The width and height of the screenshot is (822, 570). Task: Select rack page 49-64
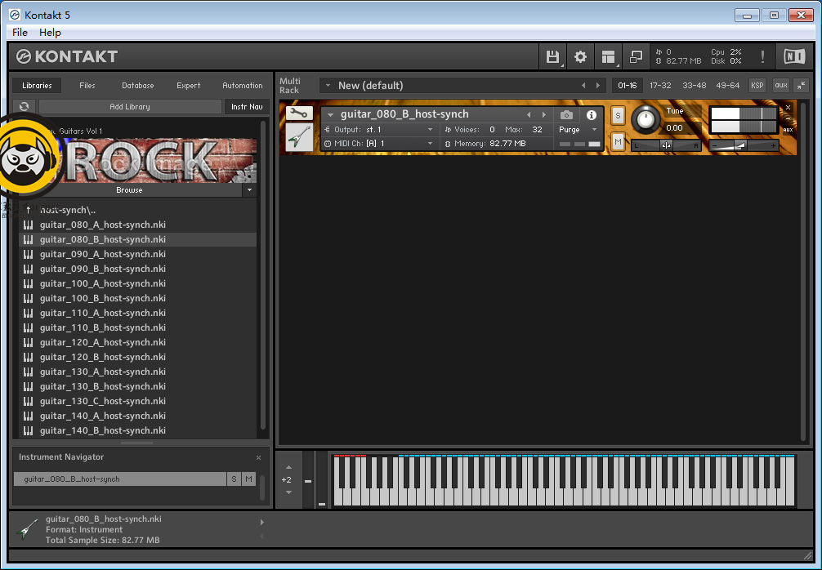tap(728, 86)
